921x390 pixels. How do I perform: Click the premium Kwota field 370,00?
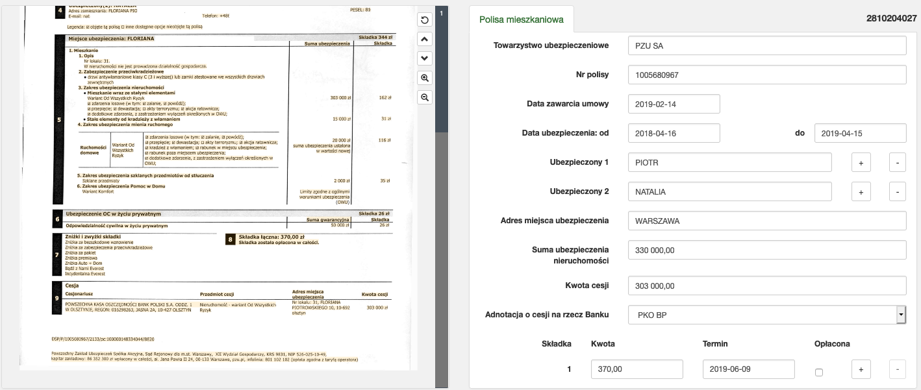[x=637, y=369]
